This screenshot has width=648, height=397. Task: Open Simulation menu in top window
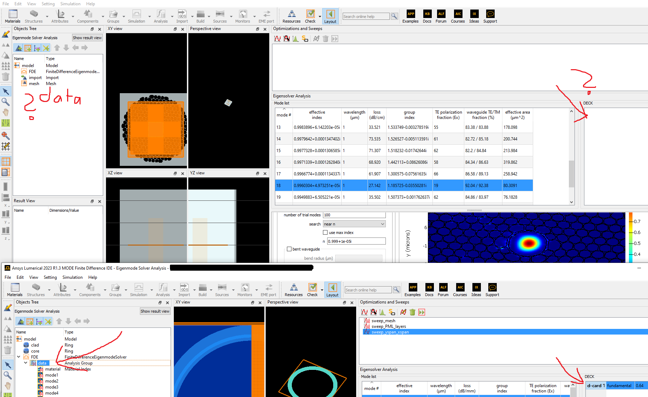click(70, 4)
